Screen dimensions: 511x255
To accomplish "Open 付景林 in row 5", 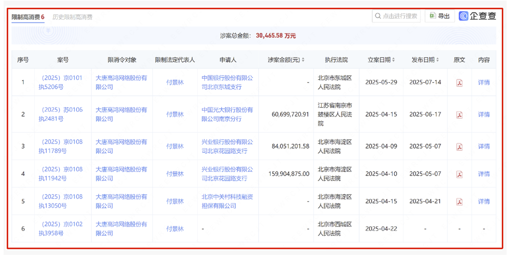I will pos(175,201).
